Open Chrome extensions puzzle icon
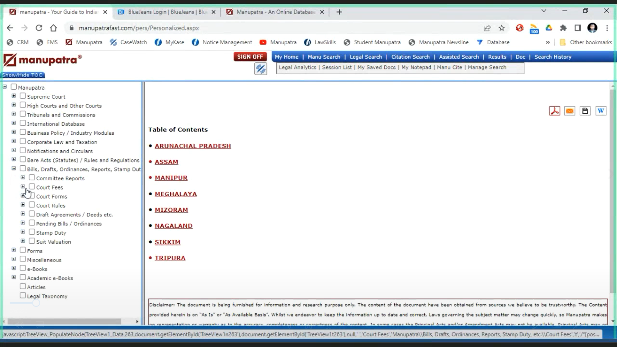The image size is (617, 347). 563,28
